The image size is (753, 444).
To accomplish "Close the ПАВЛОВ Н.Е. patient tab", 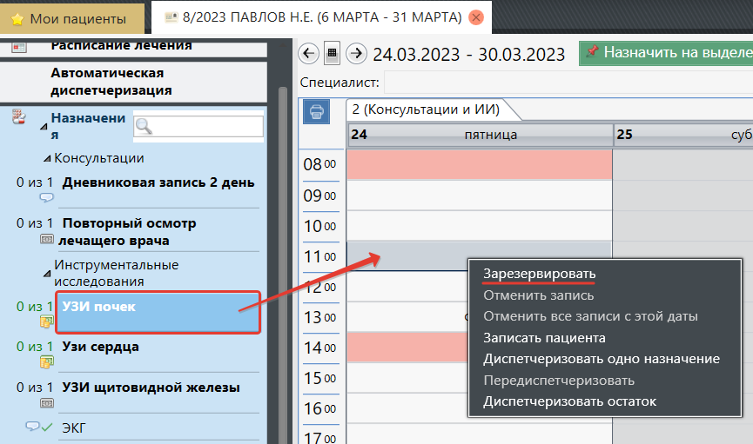I will (x=475, y=17).
